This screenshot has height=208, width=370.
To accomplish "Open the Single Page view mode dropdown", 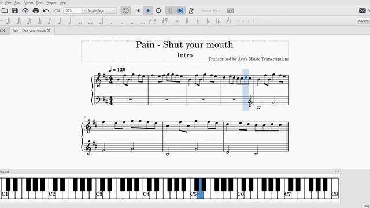I will [102, 10].
